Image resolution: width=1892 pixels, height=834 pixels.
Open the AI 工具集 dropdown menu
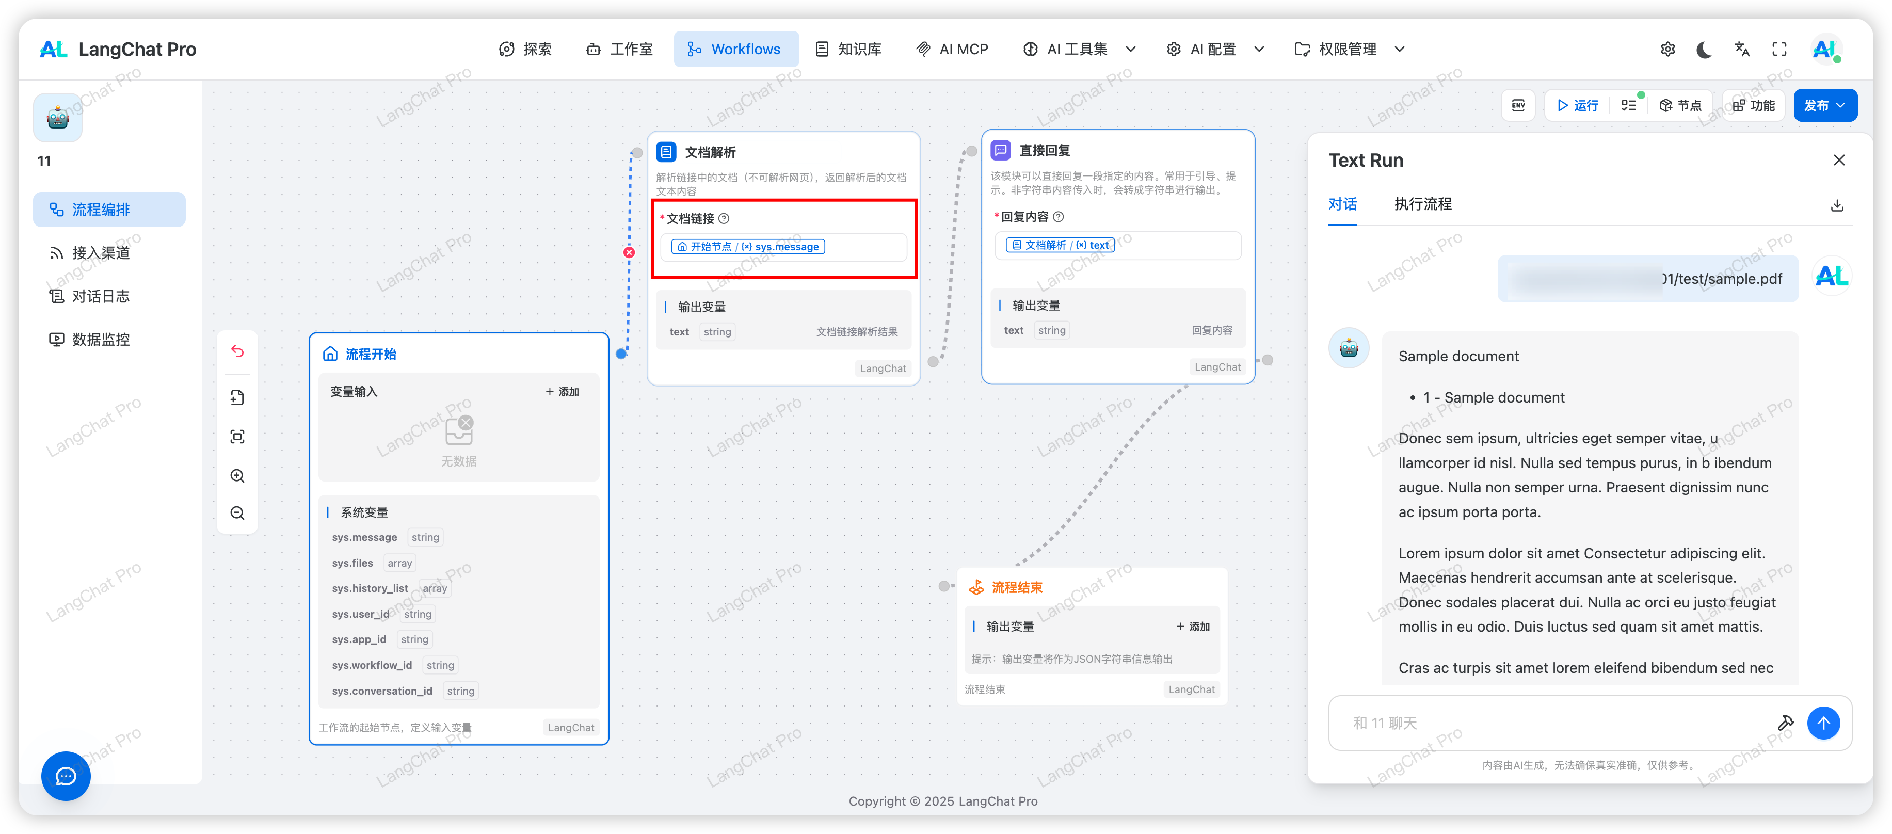(1078, 49)
